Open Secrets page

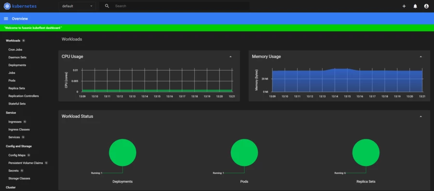(14, 171)
